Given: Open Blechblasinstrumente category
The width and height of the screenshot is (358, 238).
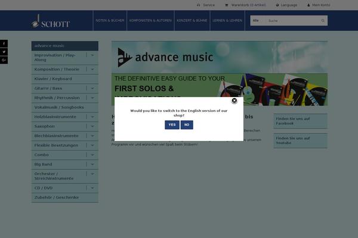Looking at the screenshot, I should pos(57,136).
